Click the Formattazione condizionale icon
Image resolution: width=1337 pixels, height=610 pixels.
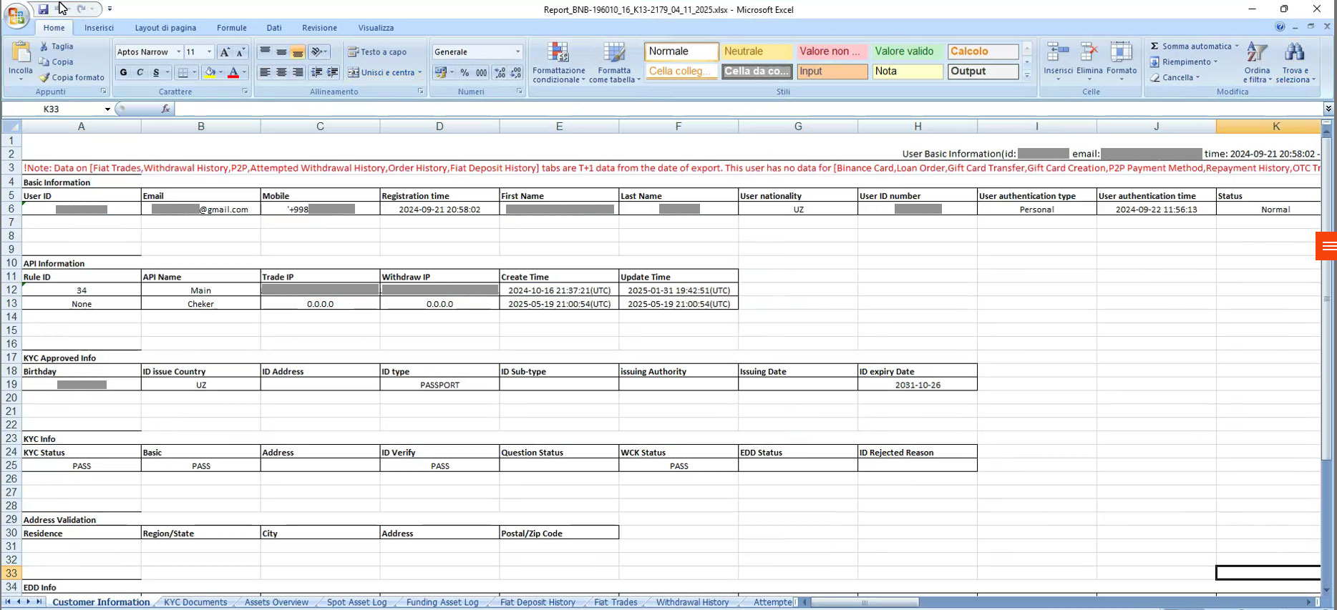(558, 53)
